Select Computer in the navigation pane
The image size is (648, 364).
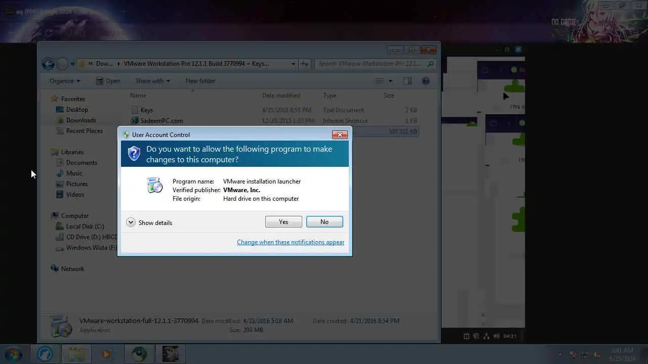point(74,216)
